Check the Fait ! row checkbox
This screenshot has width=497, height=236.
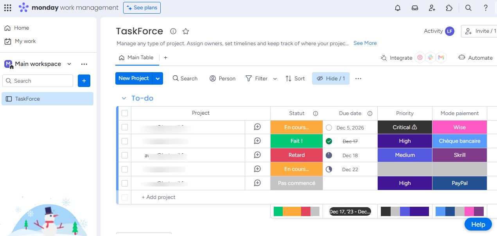pyautogui.click(x=125, y=141)
